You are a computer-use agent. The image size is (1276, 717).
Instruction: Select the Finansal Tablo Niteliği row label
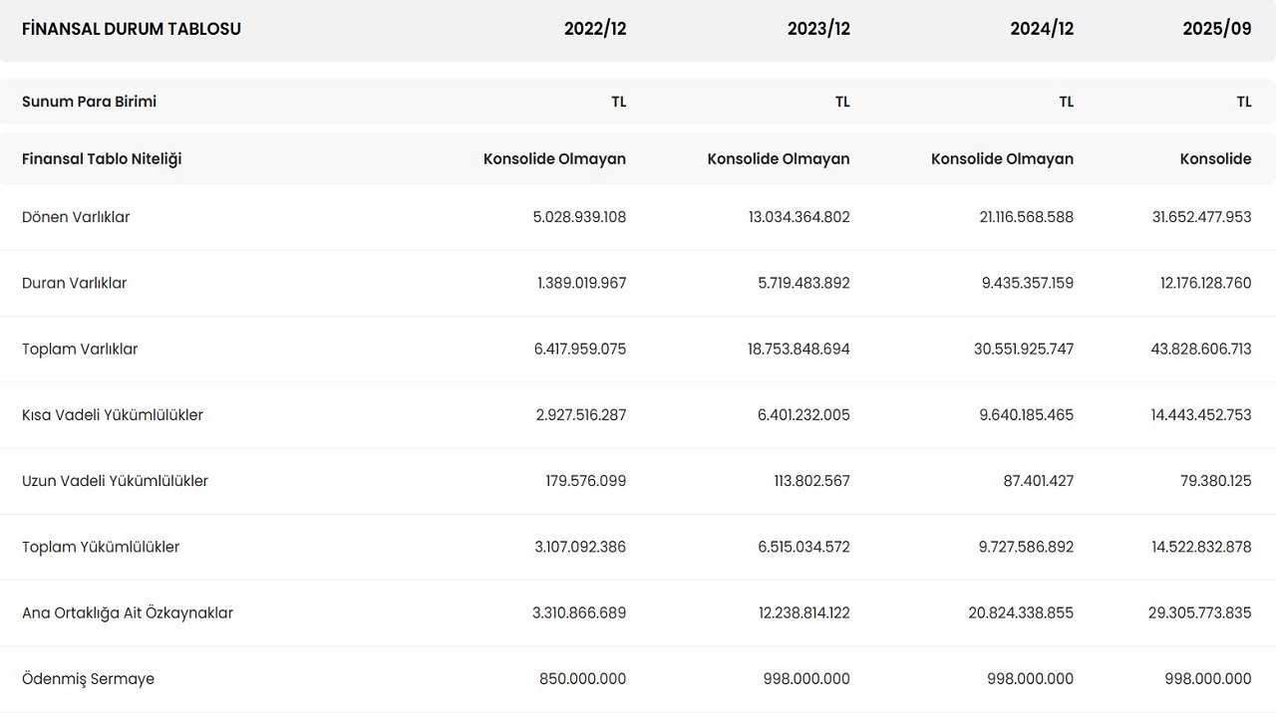[102, 159]
